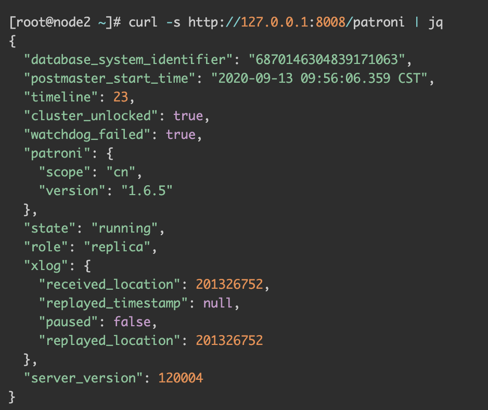488x410 pixels.
Task: Click the database_system_identifier key
Action: pyautogui.click(x=128, y=60)
